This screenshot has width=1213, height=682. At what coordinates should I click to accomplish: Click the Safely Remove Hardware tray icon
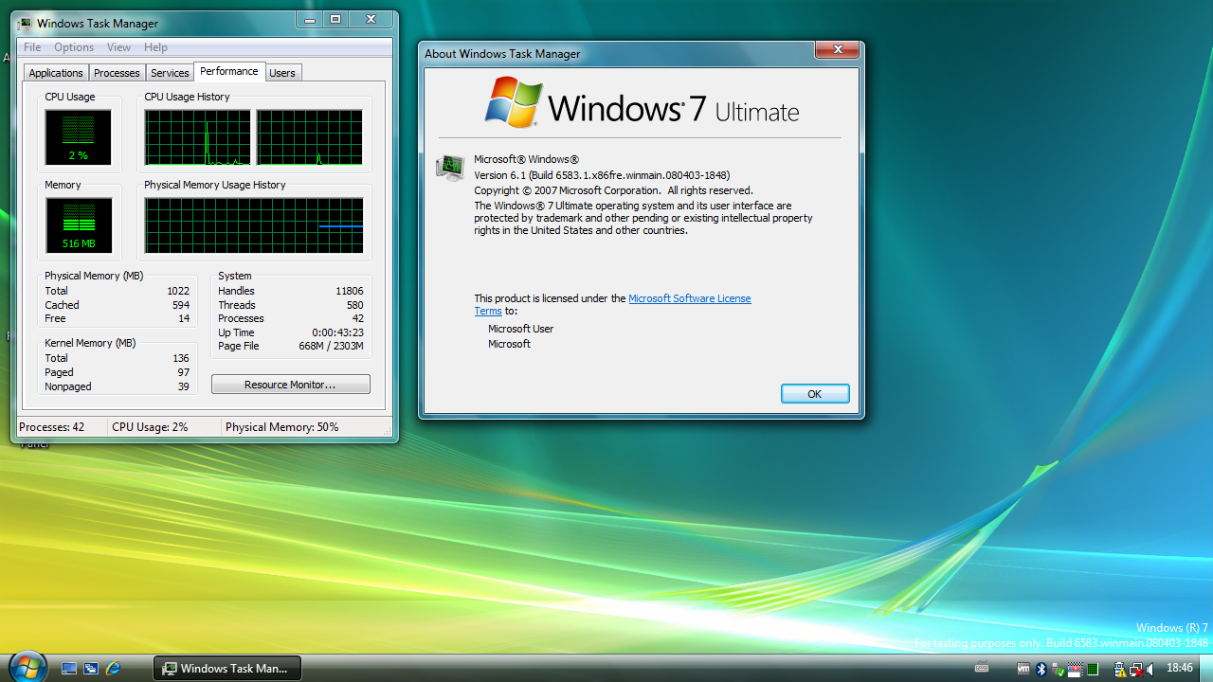pyautogui.click(x=1058, y=669)
